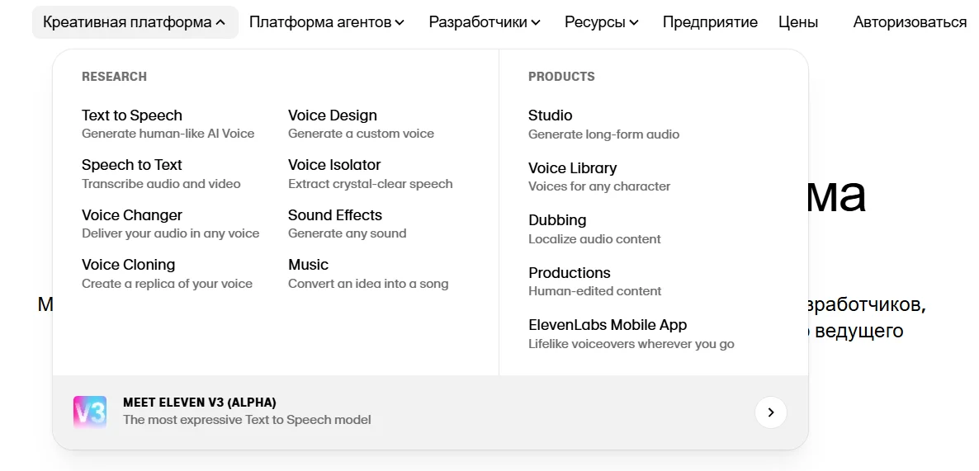This screenshot has width=979, height=471.
Task: Open Productions
Action: (569, 273)
